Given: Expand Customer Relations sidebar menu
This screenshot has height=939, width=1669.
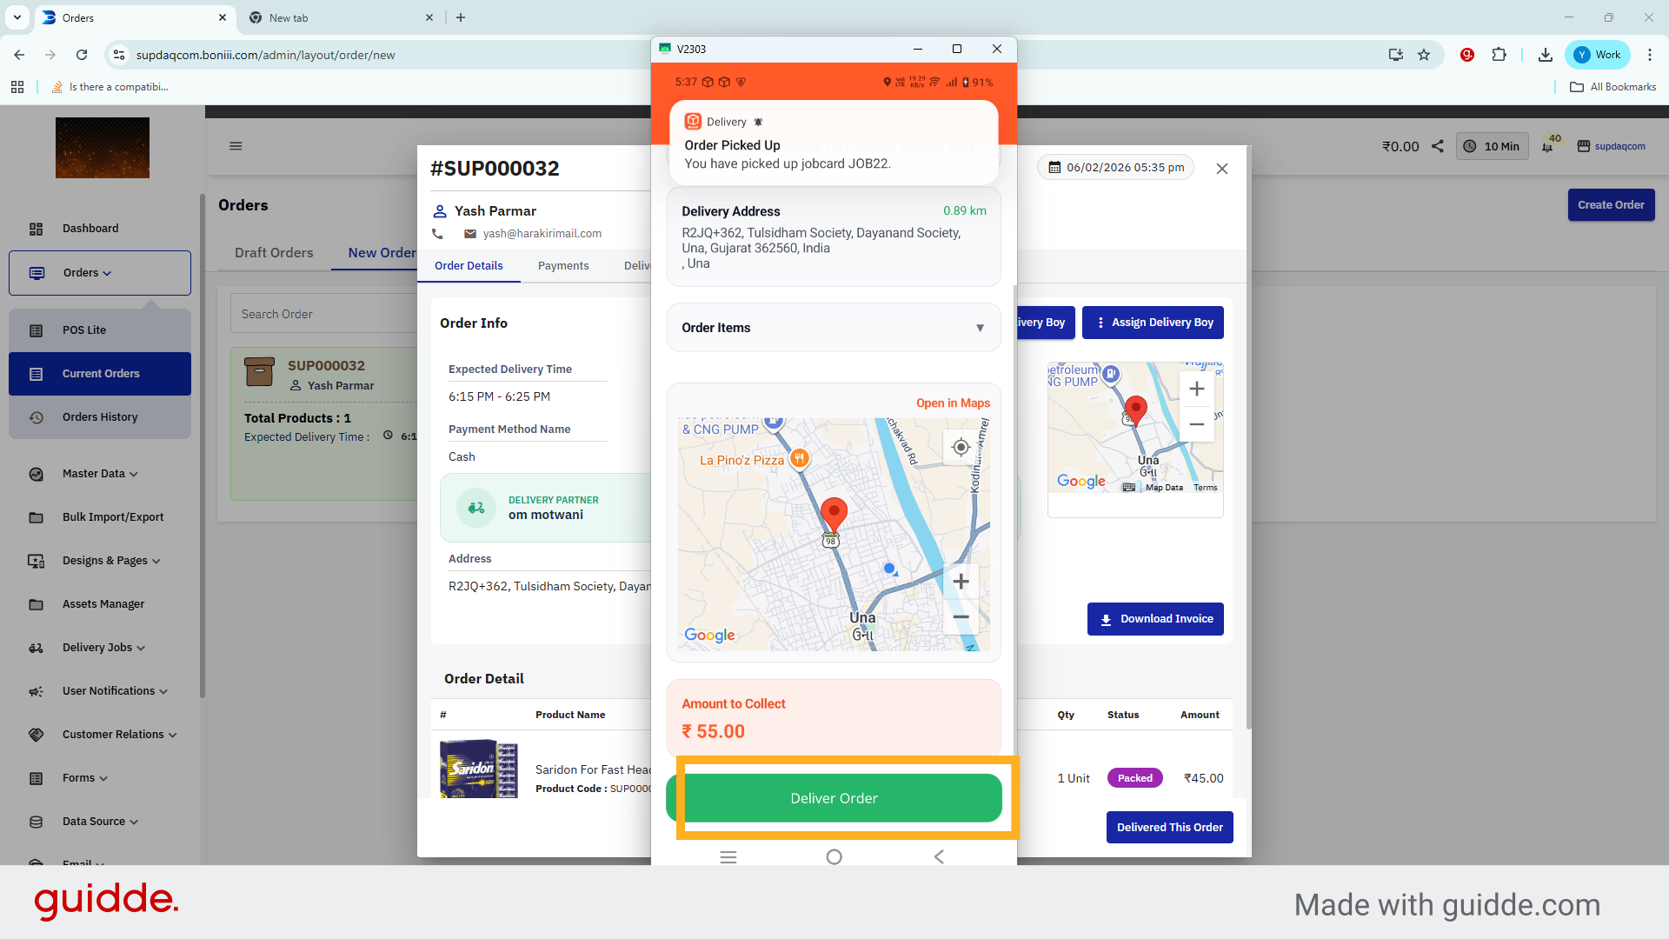Looking at the screenshot, I should [x=119, y=735].
